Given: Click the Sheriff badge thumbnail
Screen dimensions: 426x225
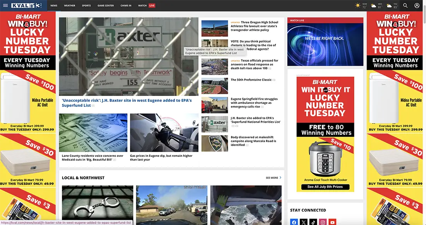Looking at the screenshot, I should 215,143.
